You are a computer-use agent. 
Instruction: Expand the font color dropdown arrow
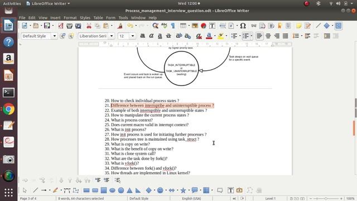coord(215,36)
